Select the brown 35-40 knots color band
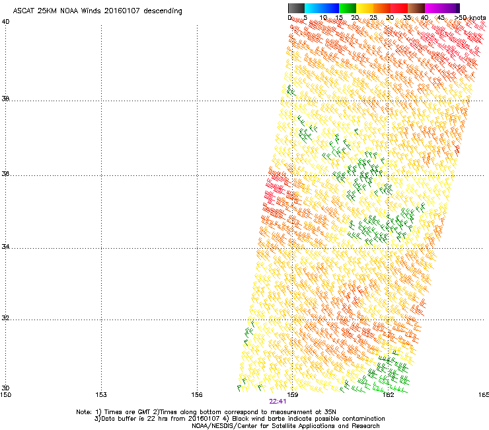This screenshot has width=489, height=430. click(416, 8)
